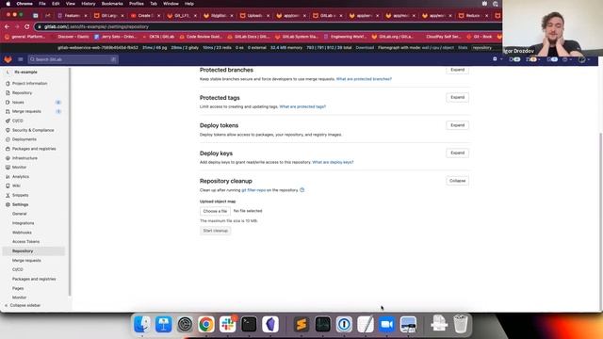Open the History menu in menu bar
603x339 pixels.
[x=88, y=4]
